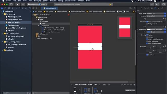The image size is (167, 94).
Task: Open the Source Control menu
Action: [70, 1]
